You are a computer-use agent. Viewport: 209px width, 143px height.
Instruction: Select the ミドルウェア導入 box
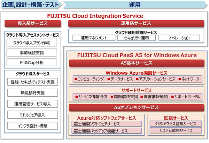coord(33,115)
